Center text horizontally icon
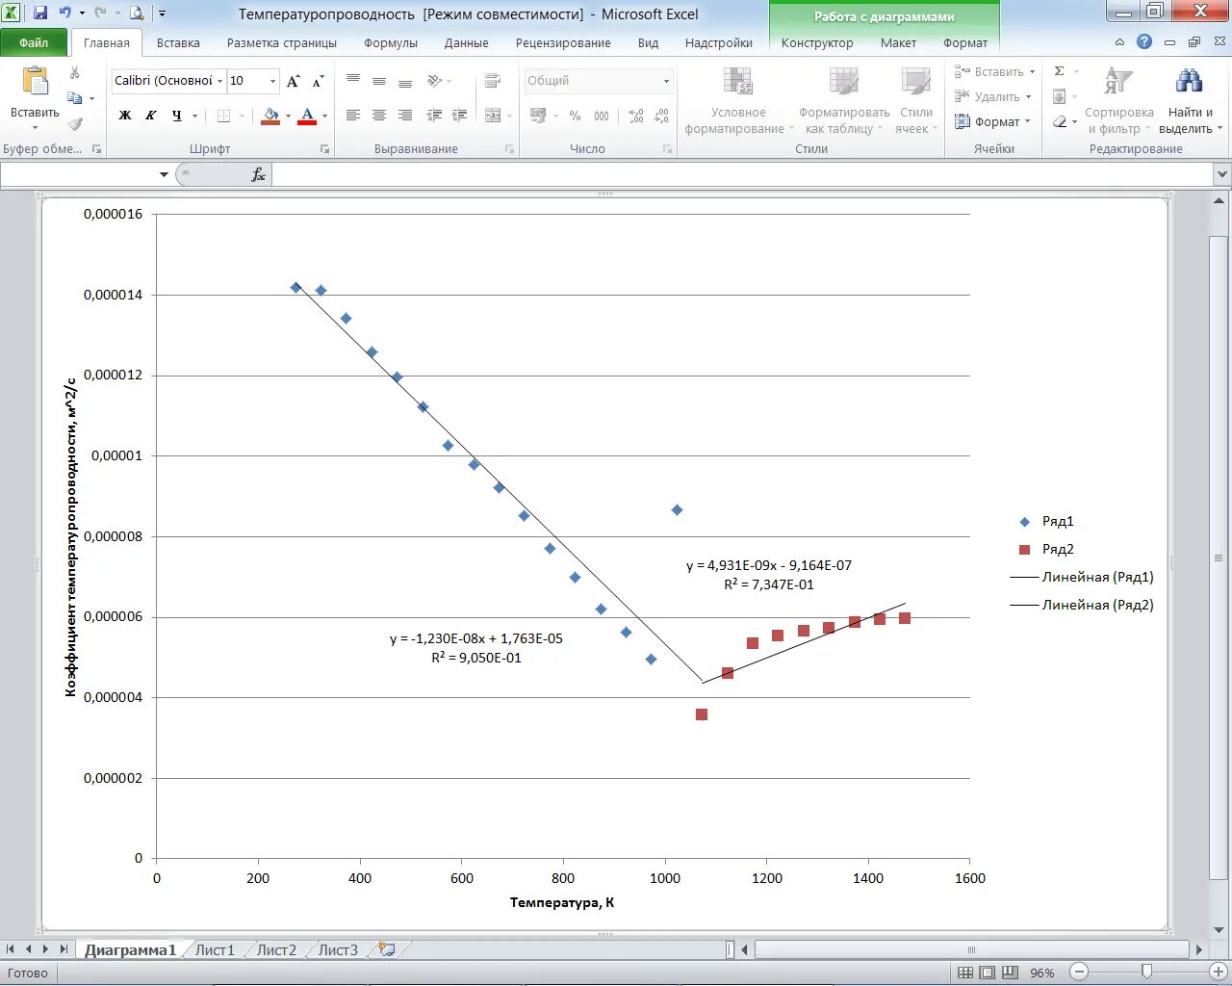 click(x=379, y=116)
